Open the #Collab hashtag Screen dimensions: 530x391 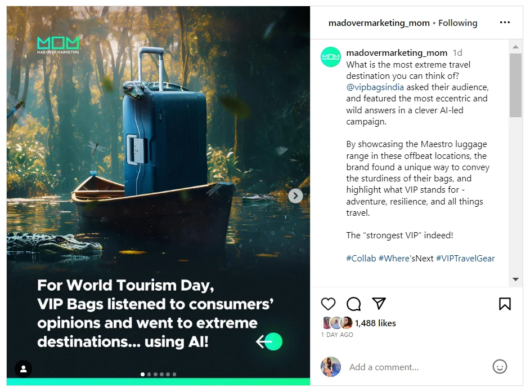[x=361, y=258]
